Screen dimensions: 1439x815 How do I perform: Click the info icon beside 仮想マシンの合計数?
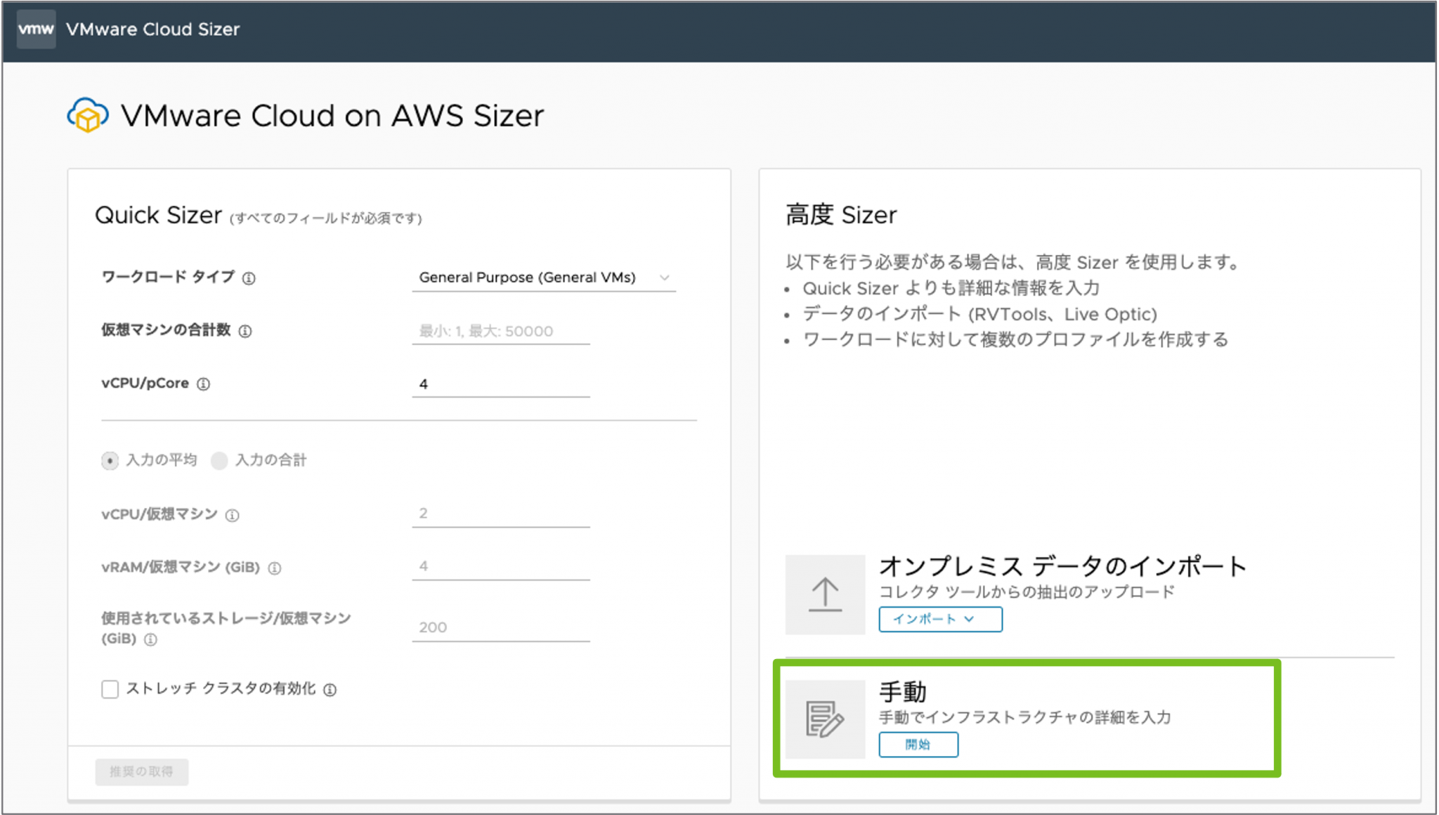pos(245,331)
